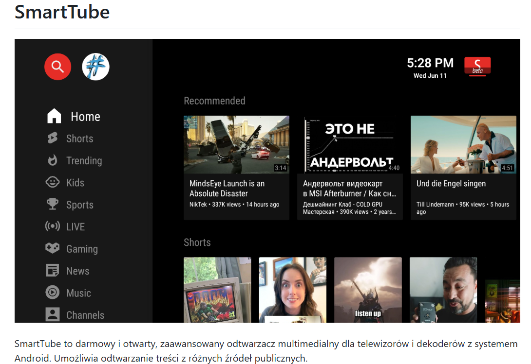The height and width of the screenshot is (364, 531).
Task: Click the 5:28 PM clock
Action: tap(430, 63)
